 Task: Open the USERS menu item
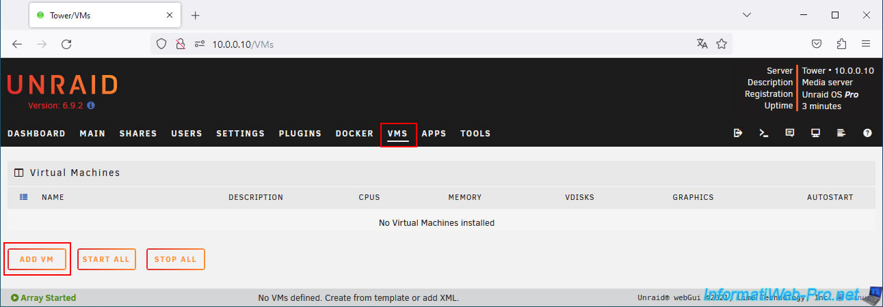(187, 134)
